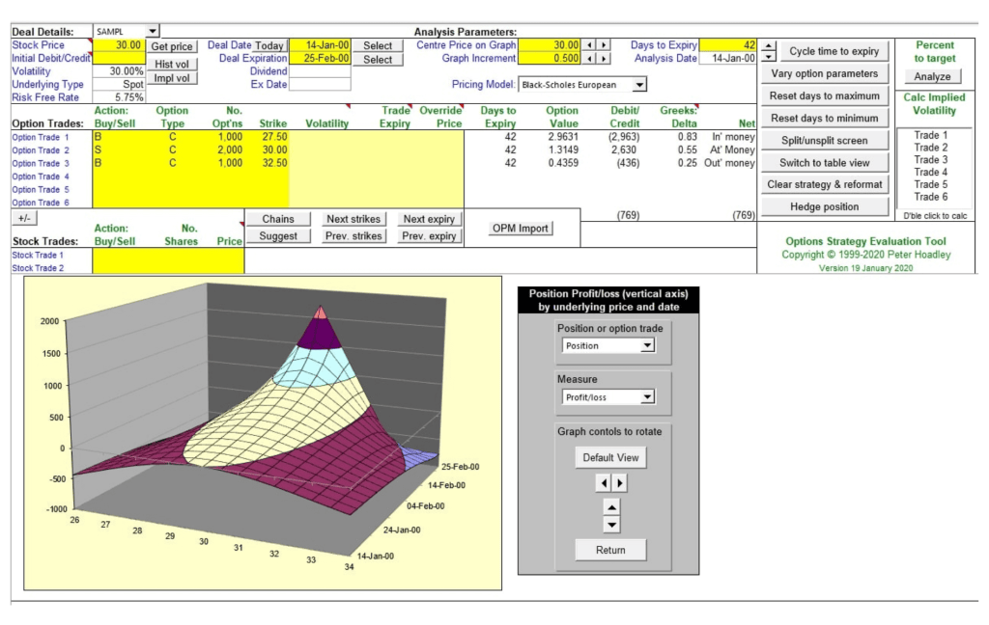Screen dimensions: 989x625
Task: Open the SAMPL deal dropdown
Action: coord(153,31)
